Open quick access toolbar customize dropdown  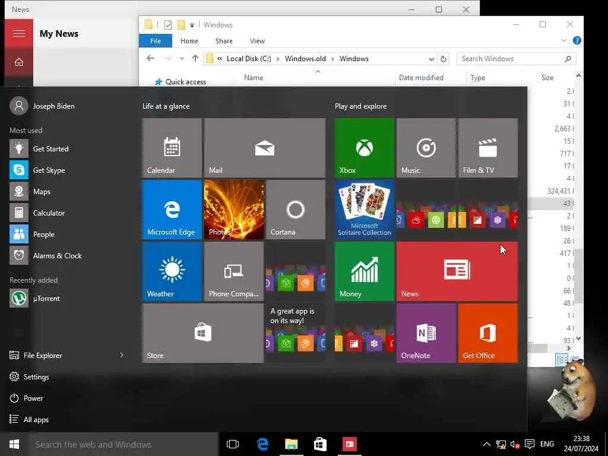click(192, 25)
